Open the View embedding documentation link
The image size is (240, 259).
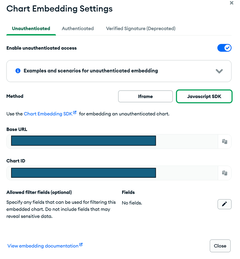coord(42,246)
